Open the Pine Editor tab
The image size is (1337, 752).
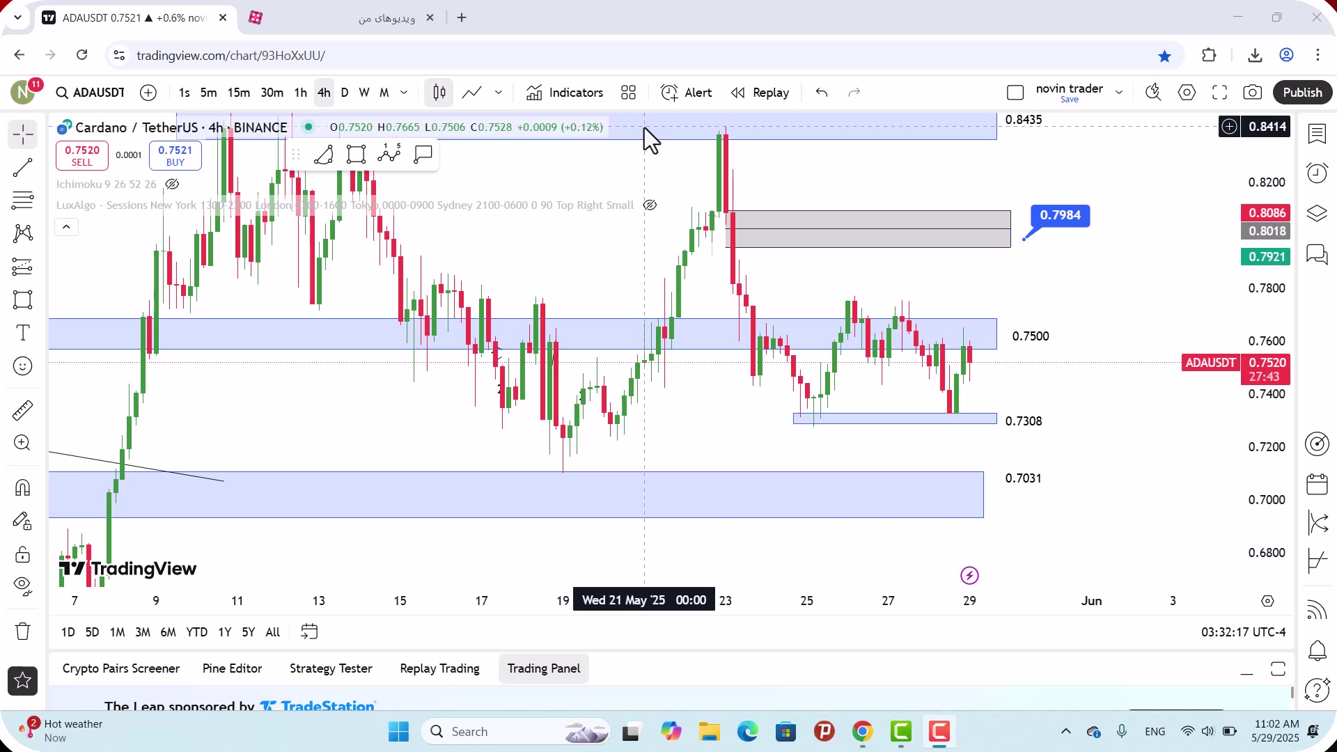233,668
